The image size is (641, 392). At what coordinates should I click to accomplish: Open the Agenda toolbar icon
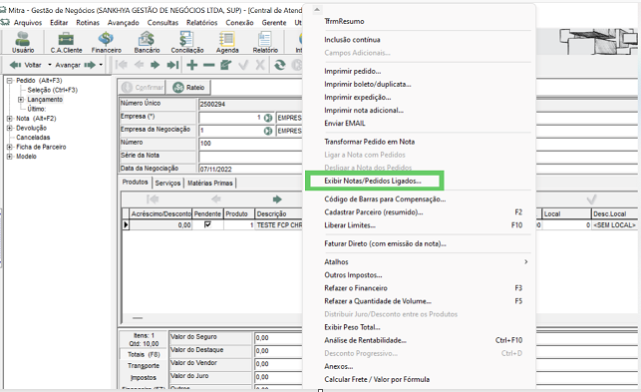[227, 42]
